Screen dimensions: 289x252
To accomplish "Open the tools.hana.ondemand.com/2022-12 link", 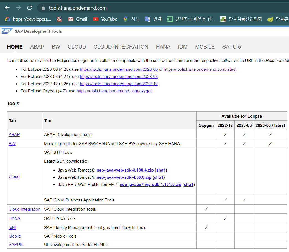I will (119, 84).
